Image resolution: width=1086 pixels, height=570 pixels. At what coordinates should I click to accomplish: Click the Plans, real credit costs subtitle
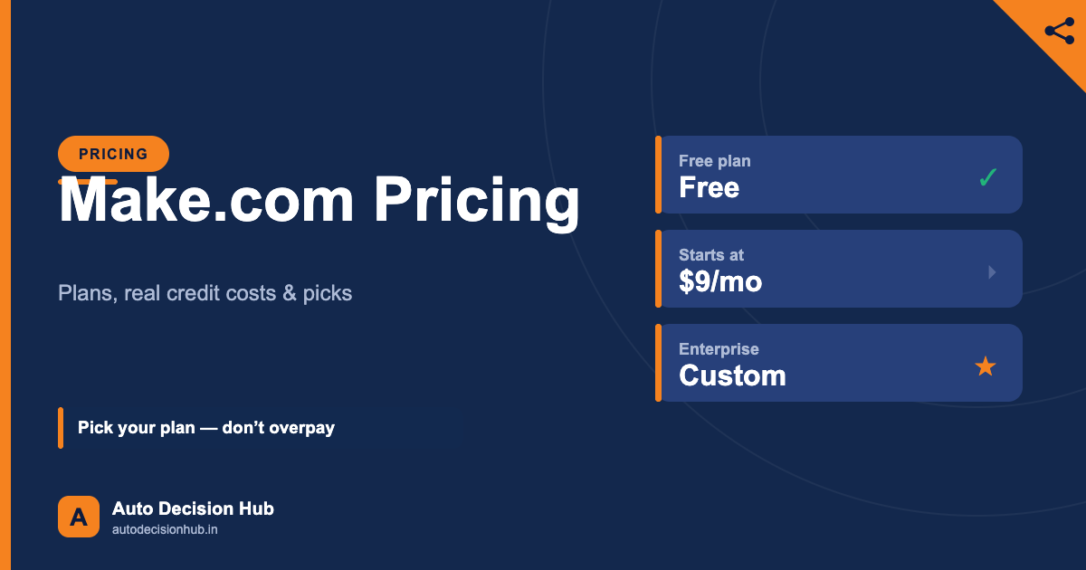pyautogui.click(x=205, y=293)
